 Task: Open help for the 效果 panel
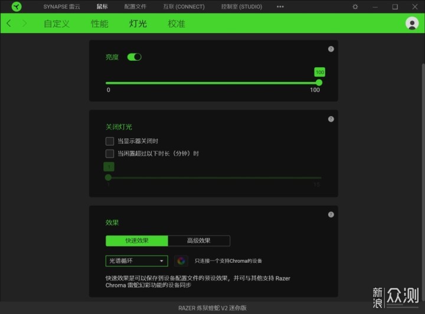point(331,214)
